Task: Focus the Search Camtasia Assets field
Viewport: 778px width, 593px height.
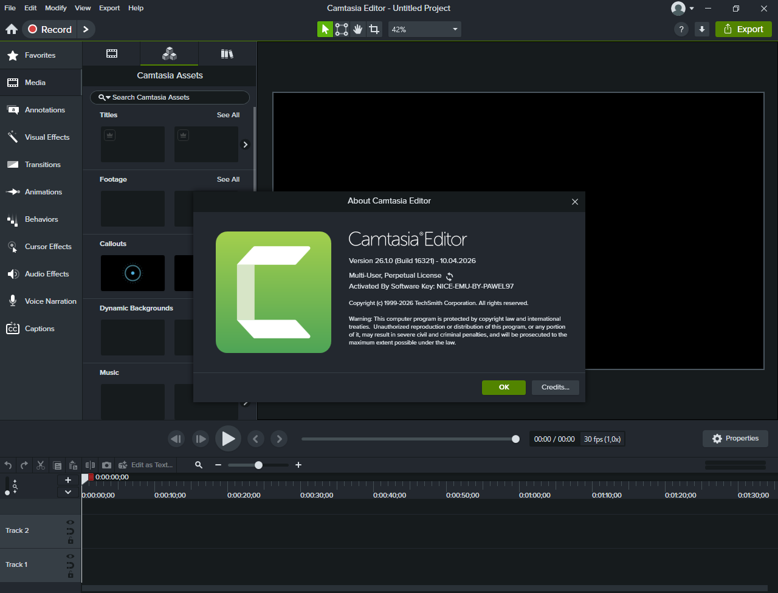Action: [170, 97]
